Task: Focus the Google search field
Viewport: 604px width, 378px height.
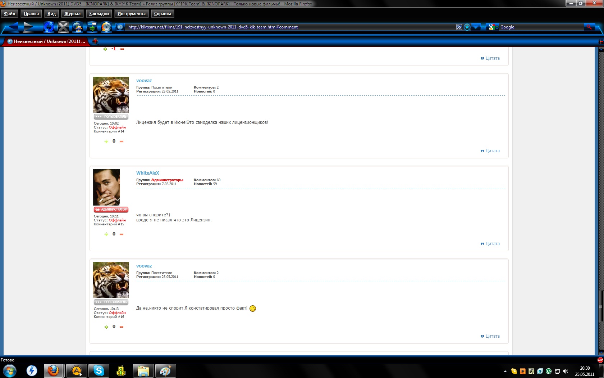Action: click(541, 27)
